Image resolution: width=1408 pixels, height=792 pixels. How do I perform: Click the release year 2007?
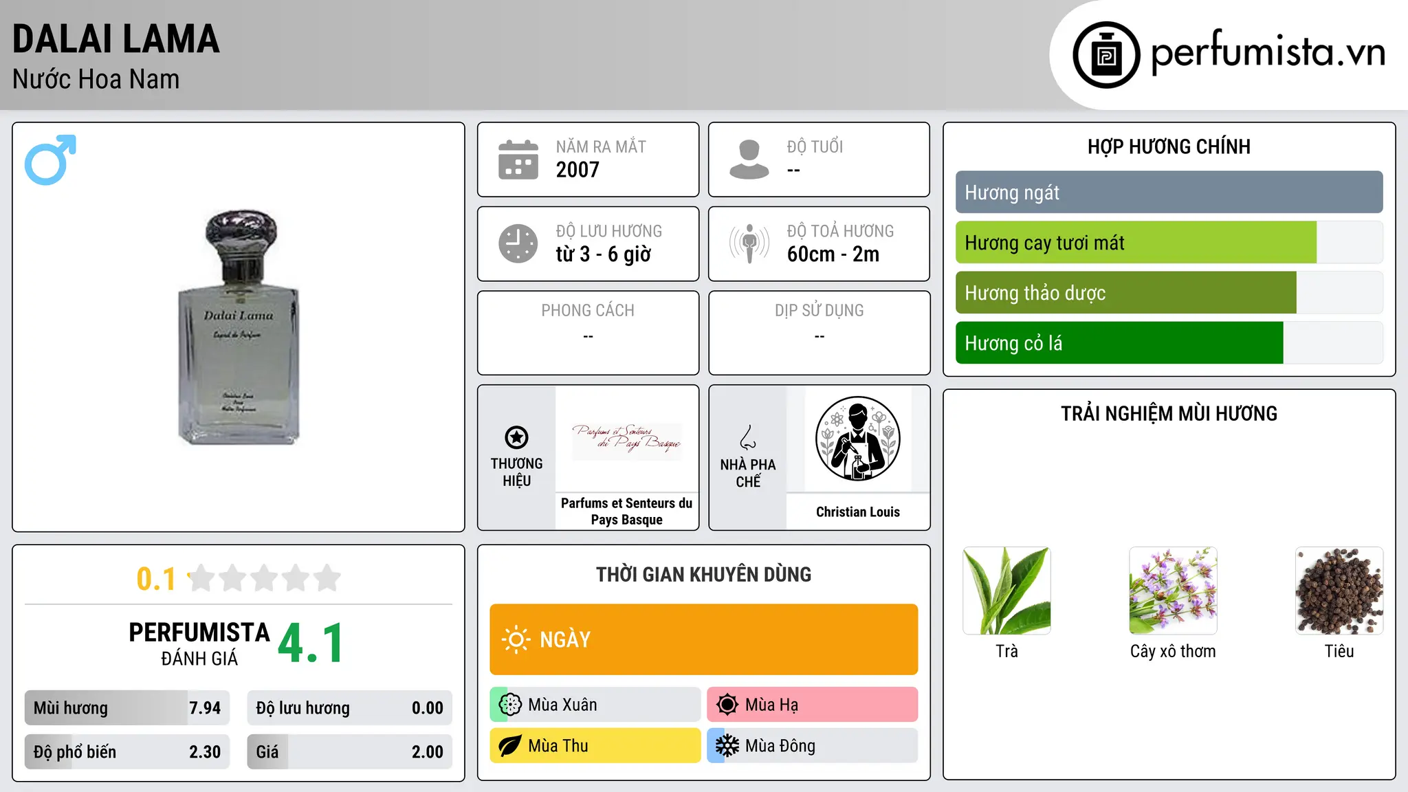[x=577, y=170]
